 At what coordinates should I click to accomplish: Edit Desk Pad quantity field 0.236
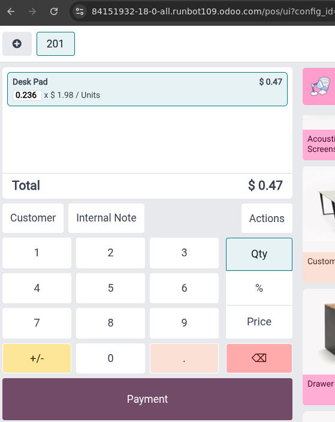click(27, 95)
